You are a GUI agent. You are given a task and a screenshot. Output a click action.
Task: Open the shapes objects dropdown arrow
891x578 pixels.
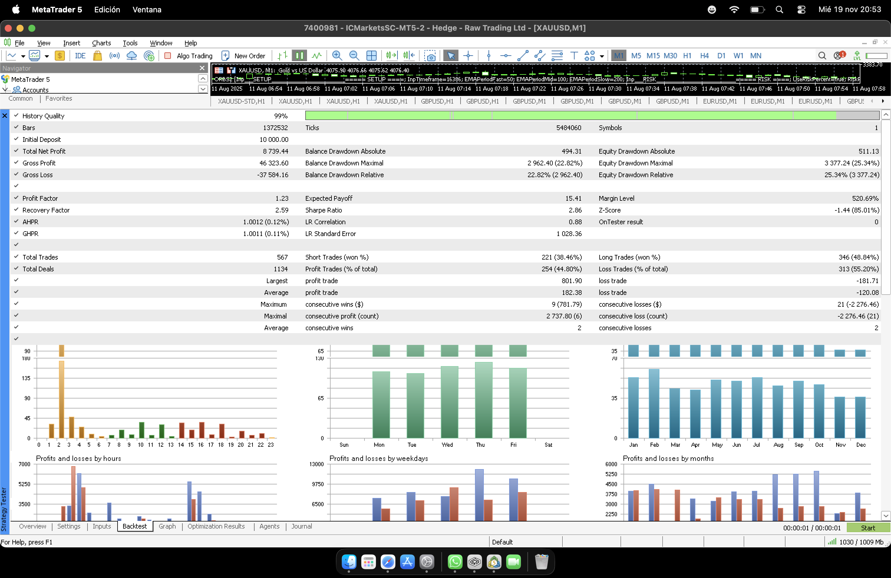pyautogui.click(x=602, y=56)
